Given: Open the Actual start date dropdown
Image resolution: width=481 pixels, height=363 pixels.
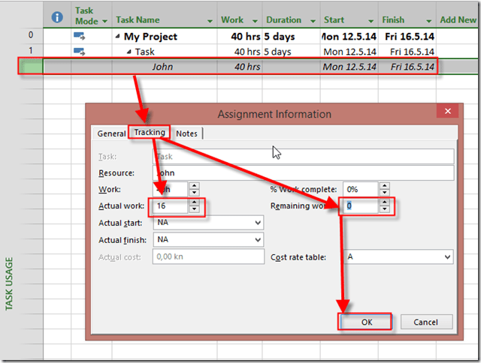Looking at the screenshot, I should [258, 223].
